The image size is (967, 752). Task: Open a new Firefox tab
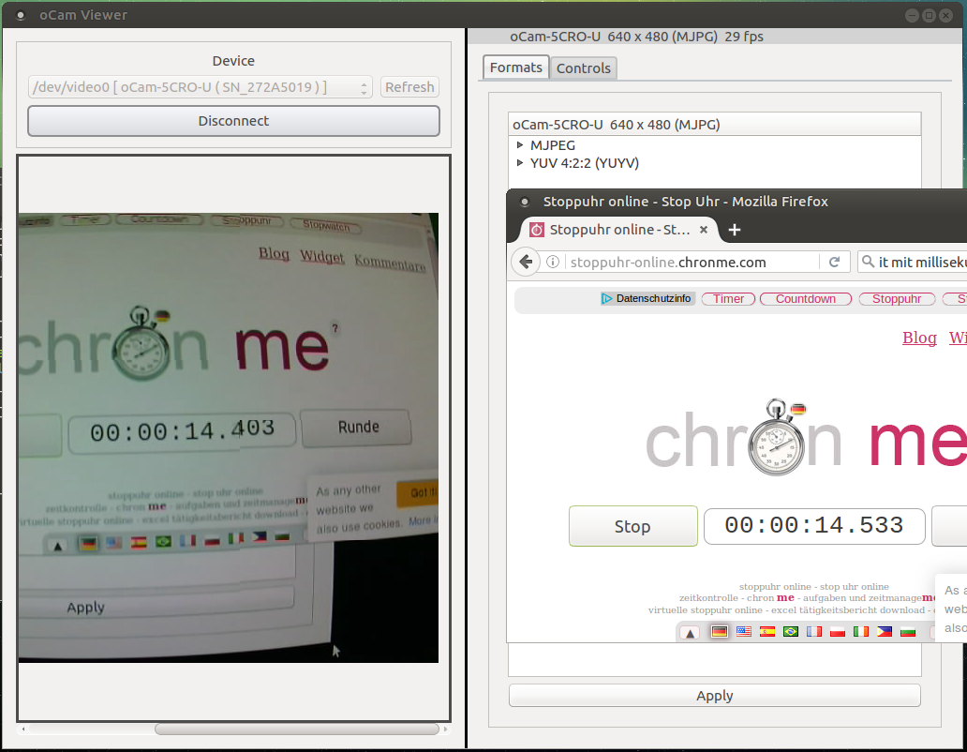pos(734,230)
